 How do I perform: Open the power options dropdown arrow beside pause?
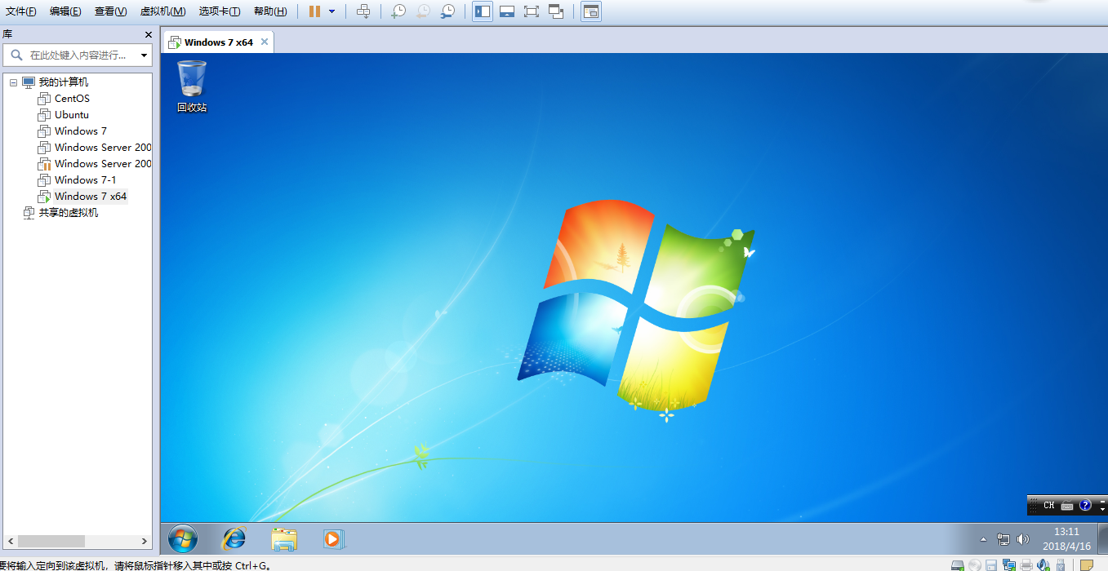332,11
